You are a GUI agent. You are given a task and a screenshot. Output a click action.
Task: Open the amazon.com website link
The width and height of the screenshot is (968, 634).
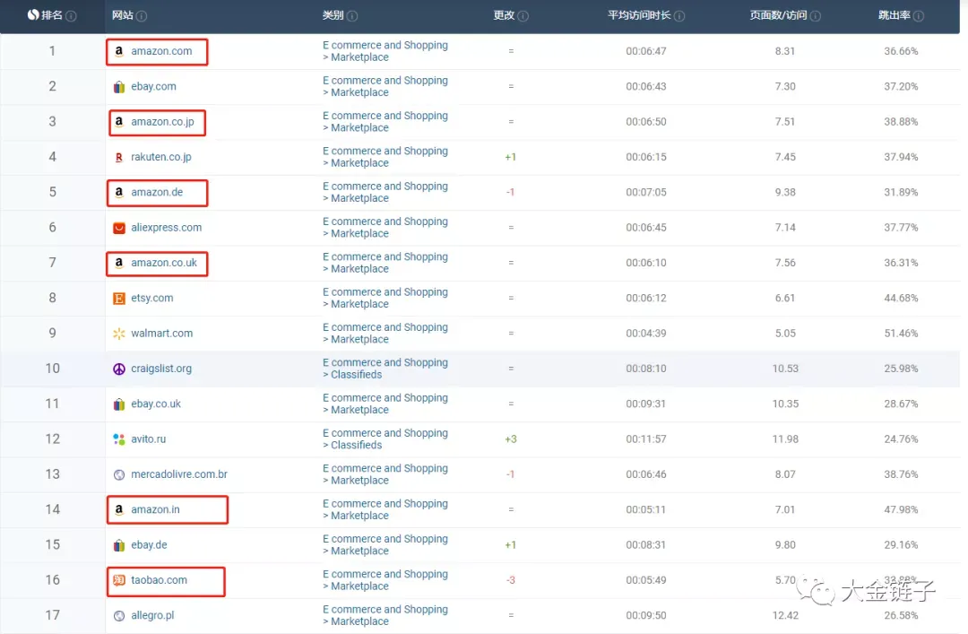click(x=161, y=51)
